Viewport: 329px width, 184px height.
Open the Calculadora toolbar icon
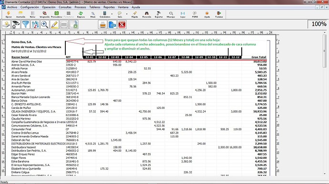pos(104,14)
